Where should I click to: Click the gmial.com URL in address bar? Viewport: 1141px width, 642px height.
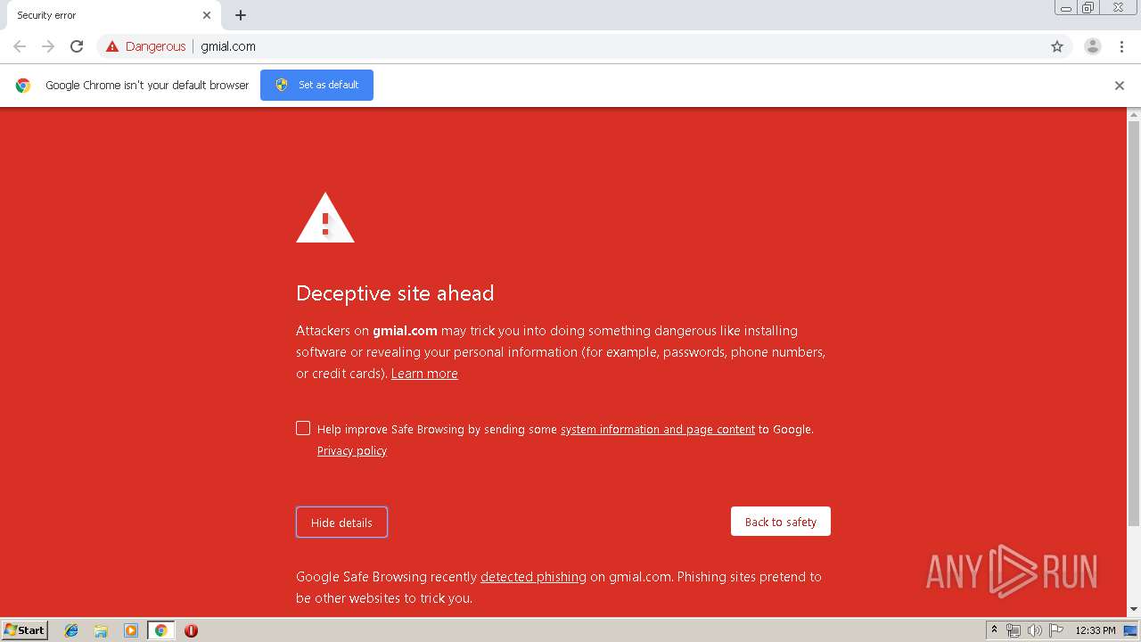228,46
